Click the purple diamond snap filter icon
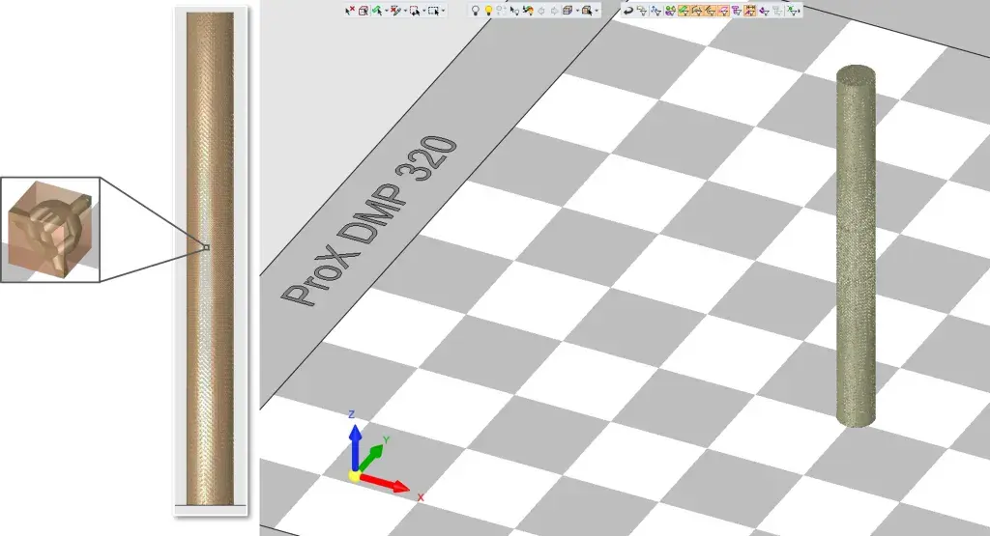The image size is (990, 536). 764,11
